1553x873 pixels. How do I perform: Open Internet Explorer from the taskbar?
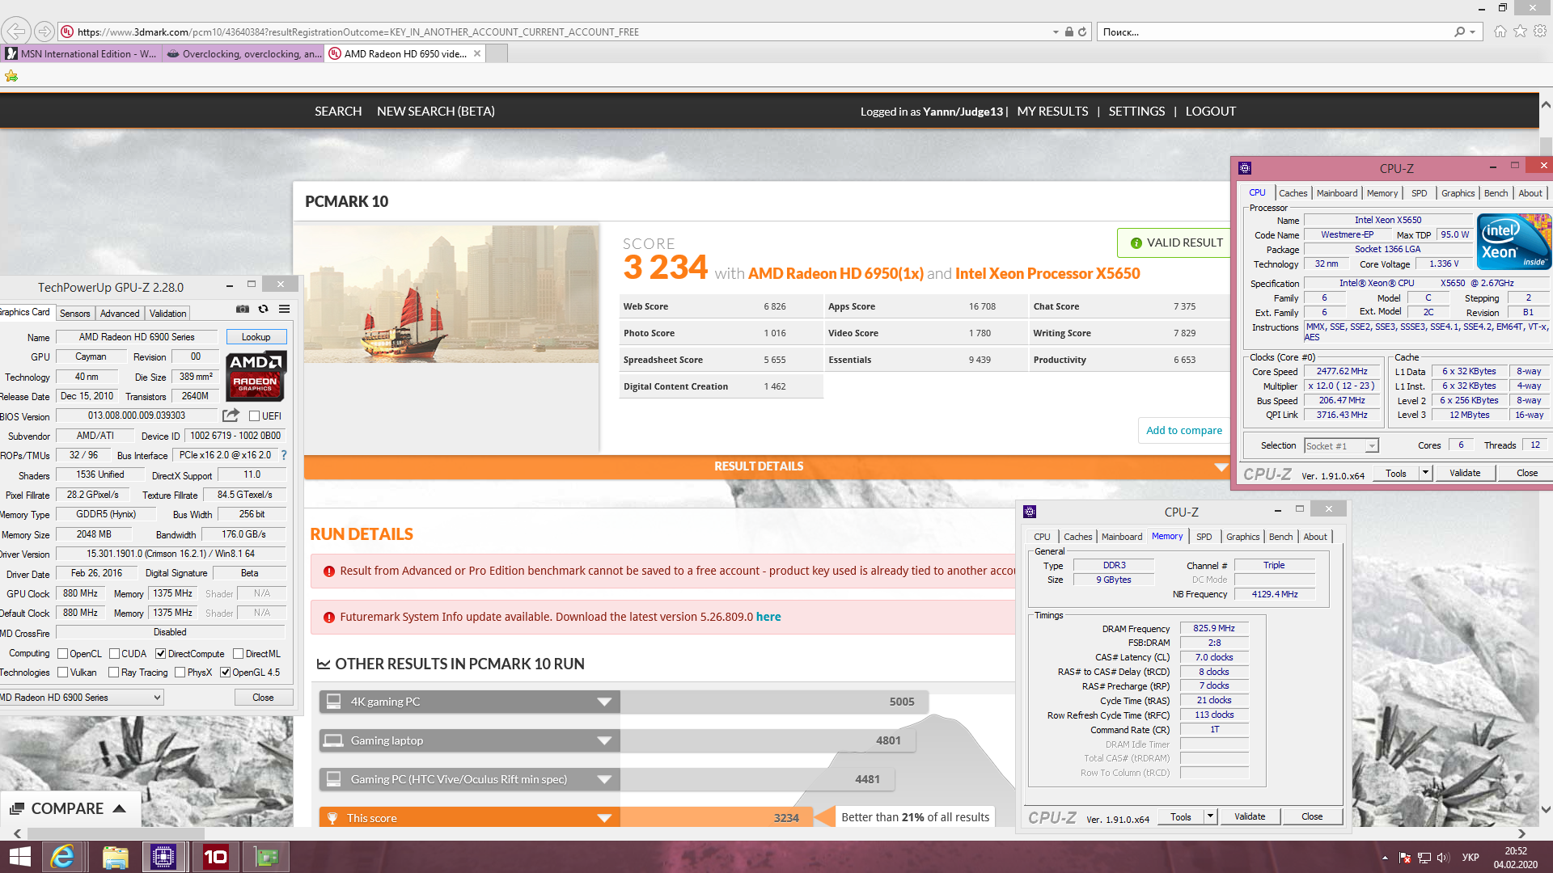coord(62,857)
